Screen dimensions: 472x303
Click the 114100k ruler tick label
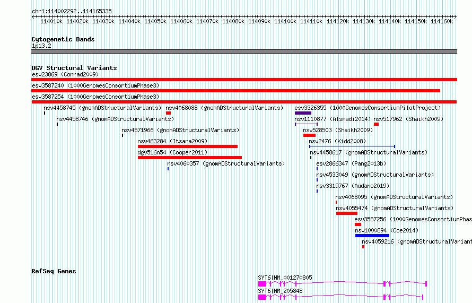tap(285, 21)
